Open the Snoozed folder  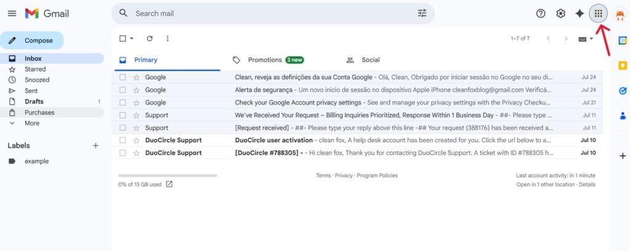52,80
